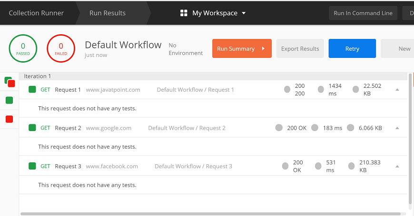Go to the Collection Runner breadcrumb tab

click(x=36, y=13)
